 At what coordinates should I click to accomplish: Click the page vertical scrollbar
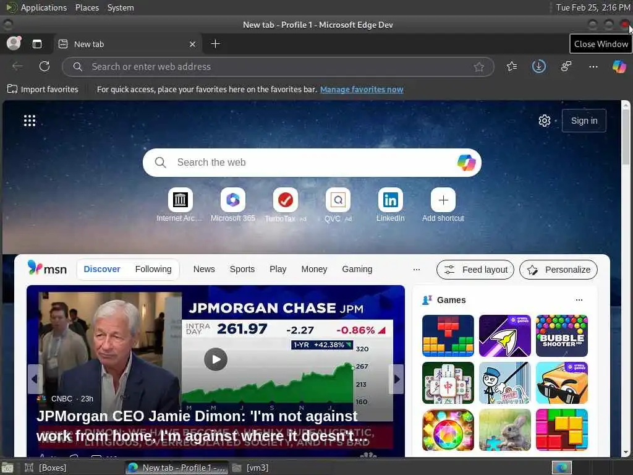point(626,279)
